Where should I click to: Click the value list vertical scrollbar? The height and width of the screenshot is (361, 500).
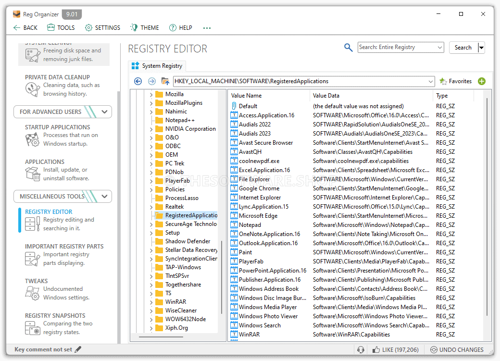(487, 207)
